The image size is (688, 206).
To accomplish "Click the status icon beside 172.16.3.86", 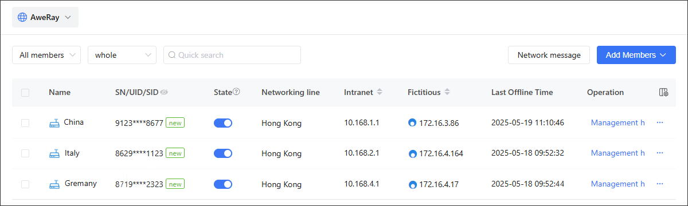I will 412,123.
